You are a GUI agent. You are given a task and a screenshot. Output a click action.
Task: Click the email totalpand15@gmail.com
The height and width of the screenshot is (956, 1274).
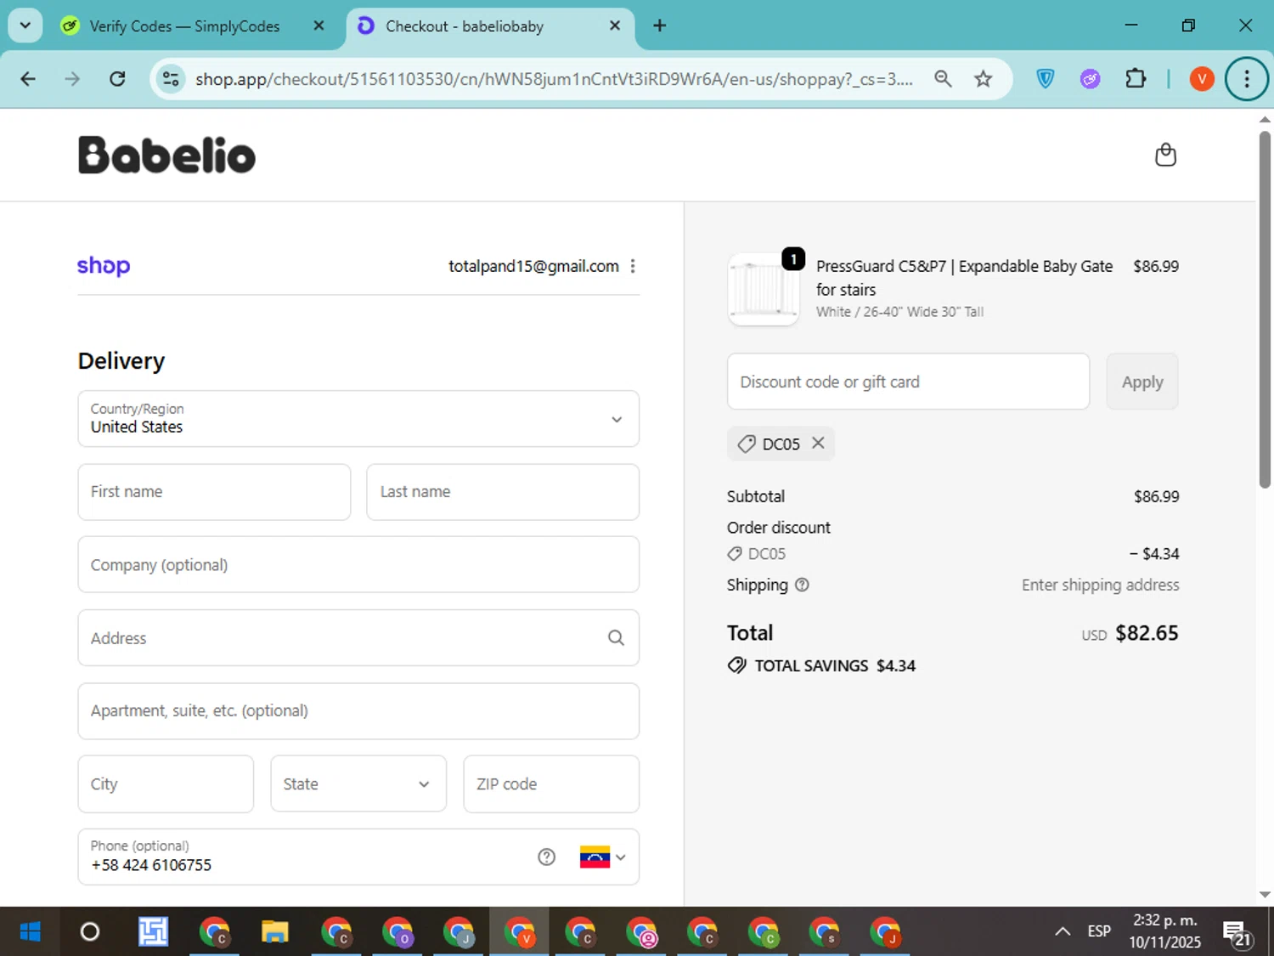click(533, 266)
